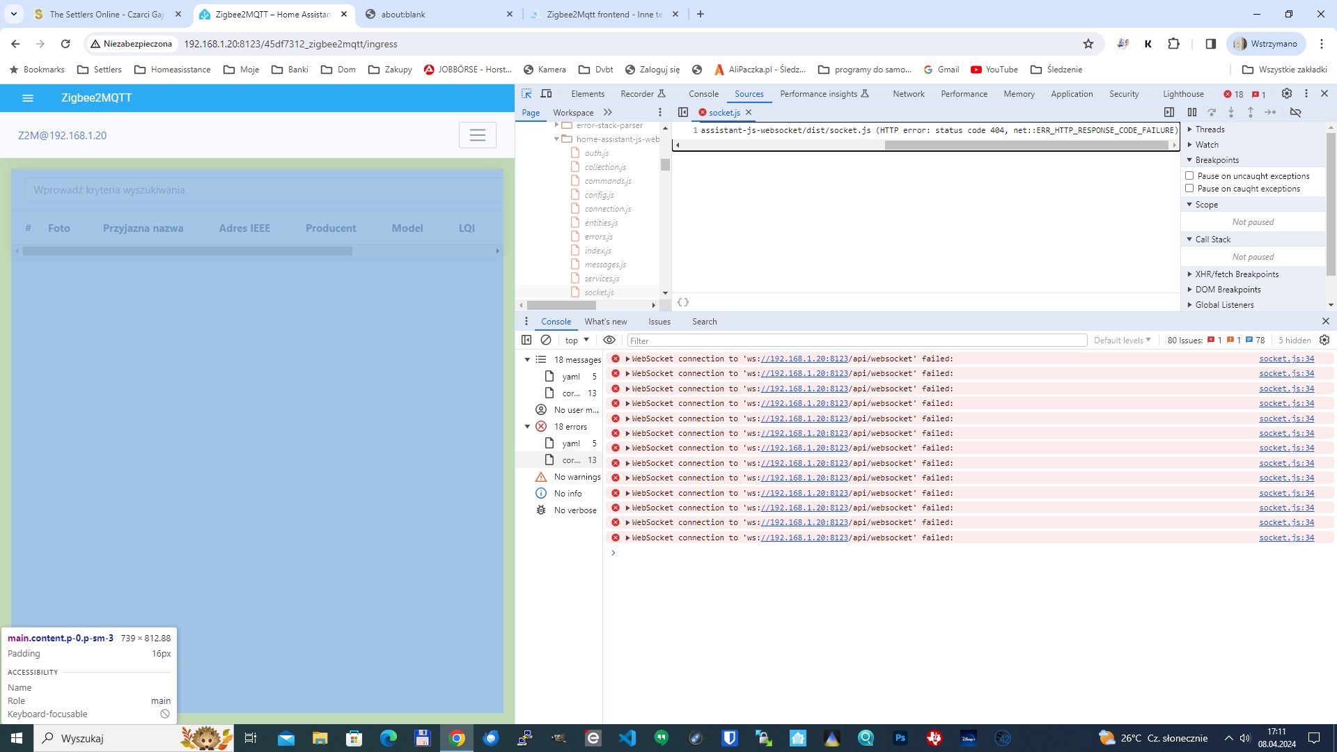Open the Lighthouse panel
Viewport: 1337px width, 752px height.
(x=1183, y=94)
